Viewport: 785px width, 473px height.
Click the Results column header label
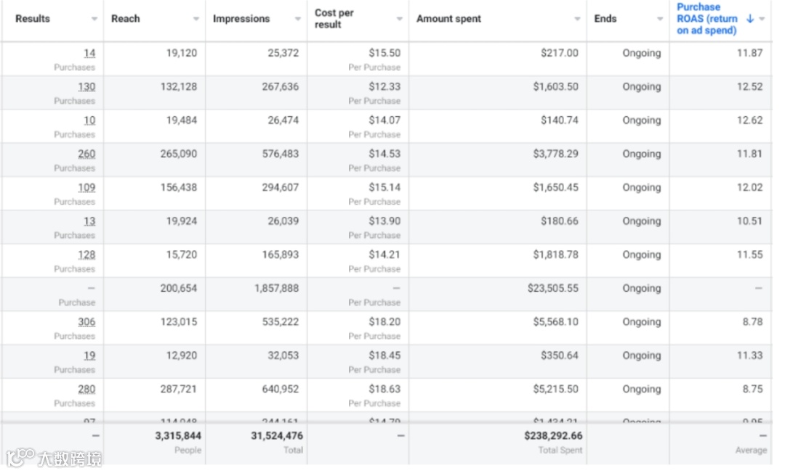(x=33, y=19)
